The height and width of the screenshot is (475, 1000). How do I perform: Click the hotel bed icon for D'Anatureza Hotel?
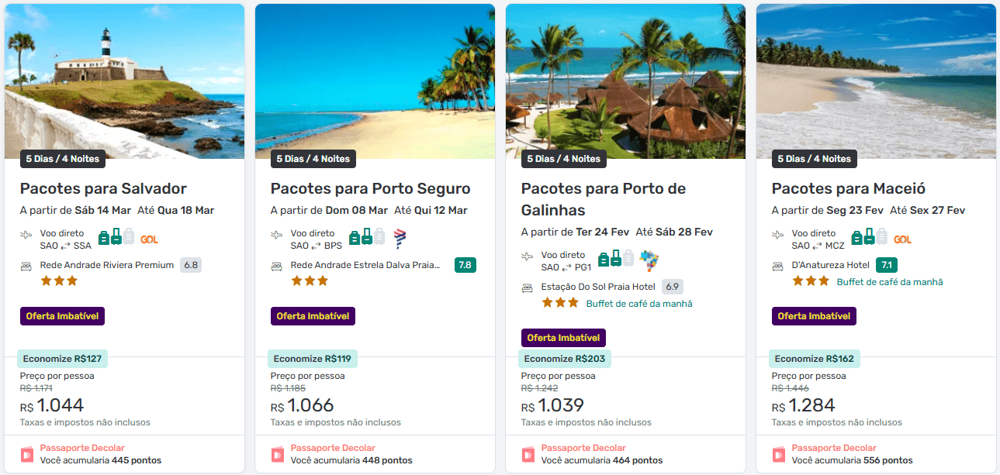click(778, 266)
